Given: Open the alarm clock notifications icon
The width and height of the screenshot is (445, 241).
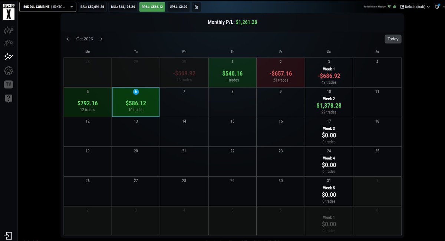Looking at the screenshot, I should tap(437, 7).
